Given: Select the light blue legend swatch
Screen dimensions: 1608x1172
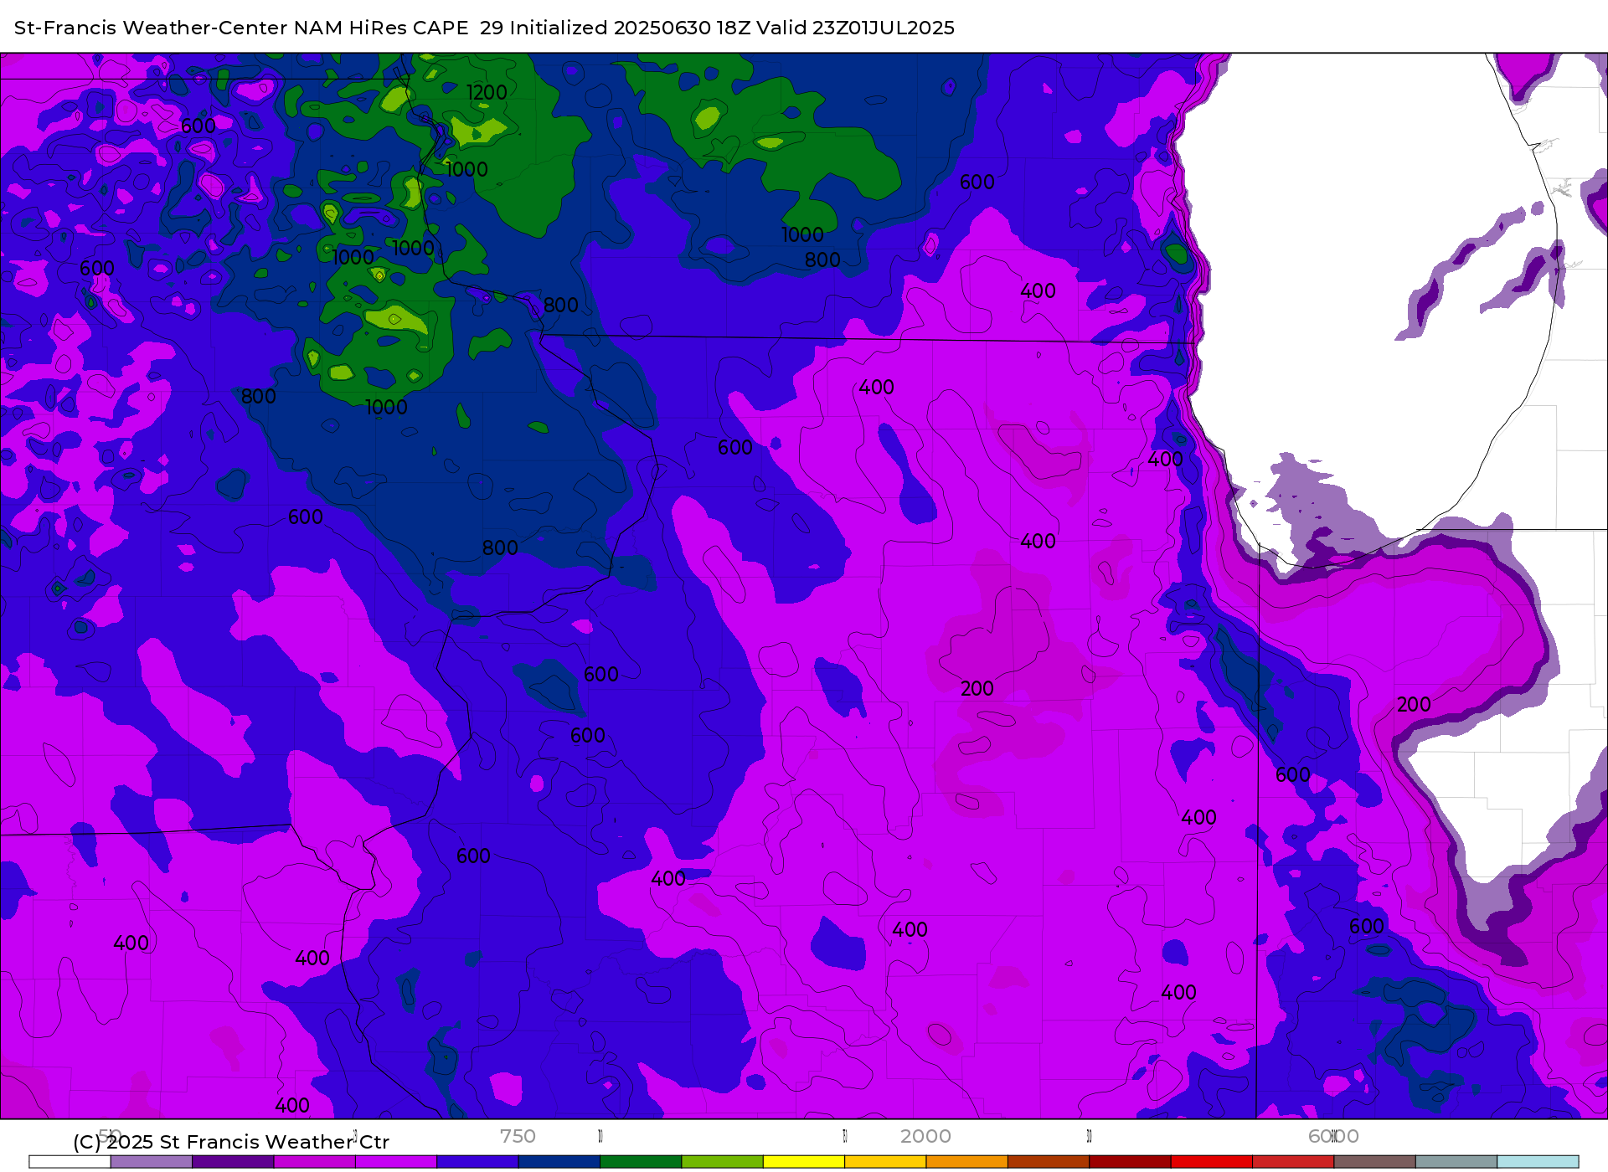Looking at the screenshot, I should point(1538,1162).
